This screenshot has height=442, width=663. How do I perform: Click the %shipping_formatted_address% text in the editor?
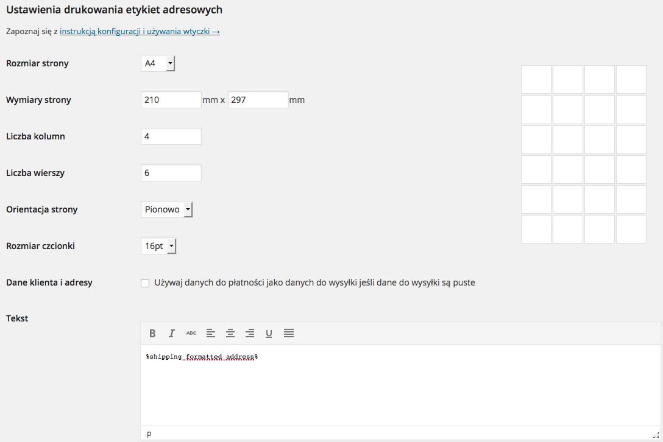coord(202,357)
